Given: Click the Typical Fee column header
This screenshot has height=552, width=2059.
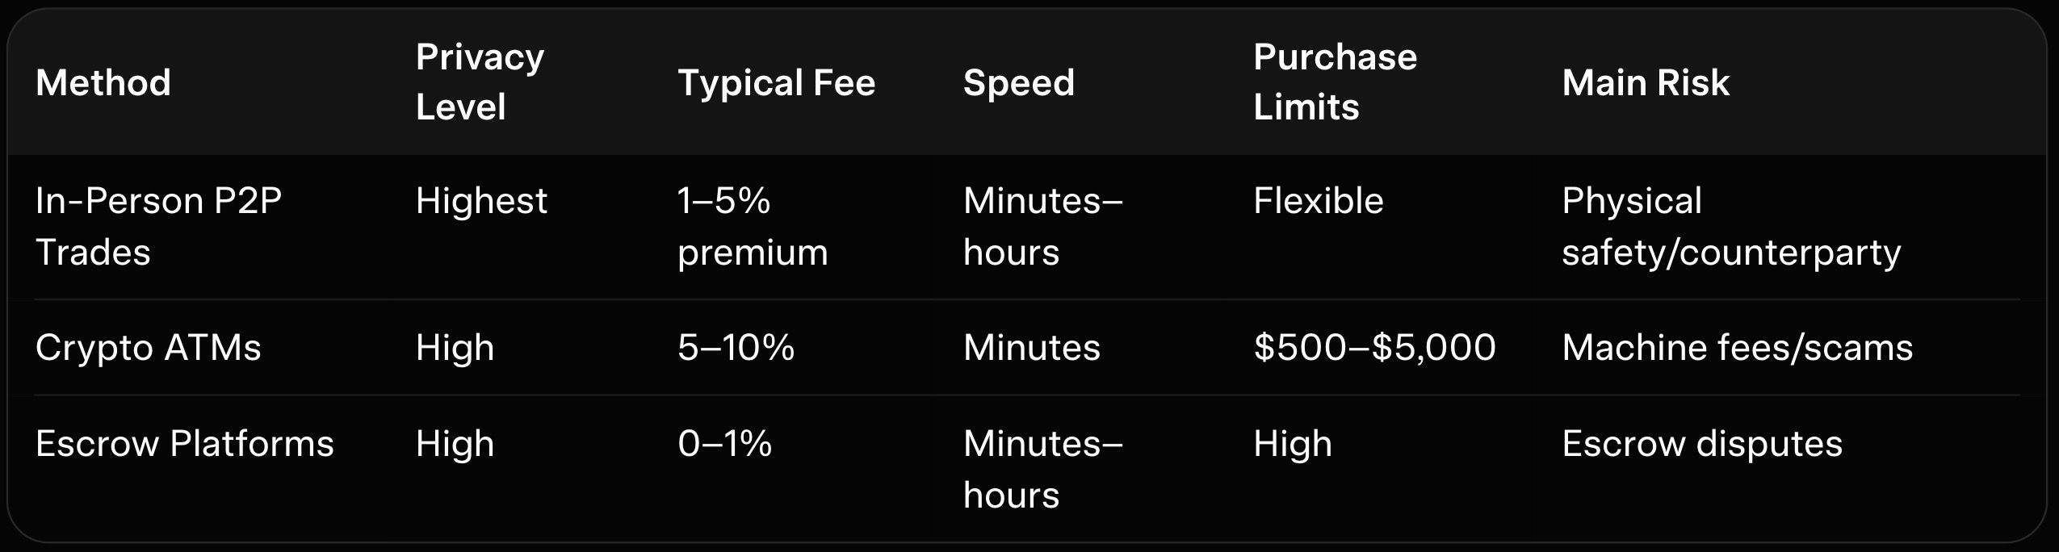Looking at the screenshot, I should click(x=776, y=82).
